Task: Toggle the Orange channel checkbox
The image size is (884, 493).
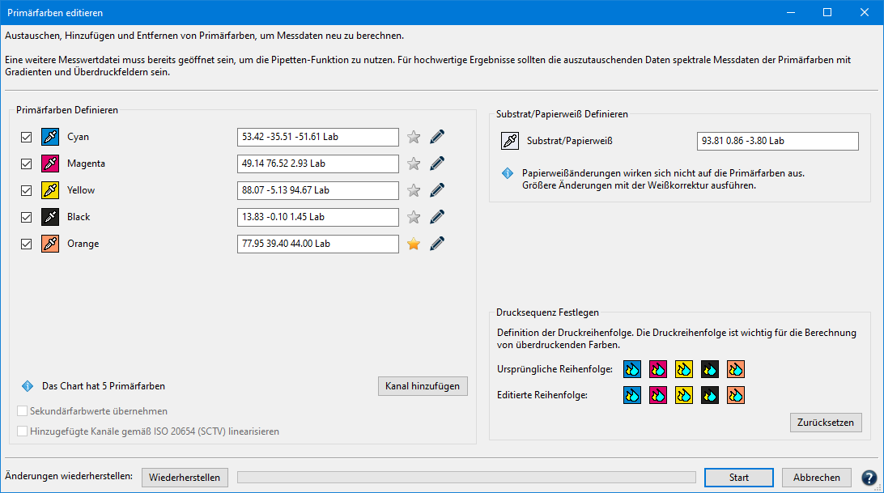Action: coord(26,244)
